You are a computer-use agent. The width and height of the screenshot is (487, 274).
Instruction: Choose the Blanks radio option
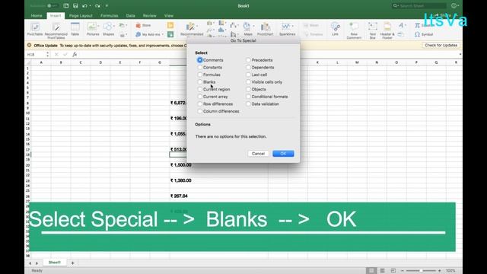coord(199,82)
